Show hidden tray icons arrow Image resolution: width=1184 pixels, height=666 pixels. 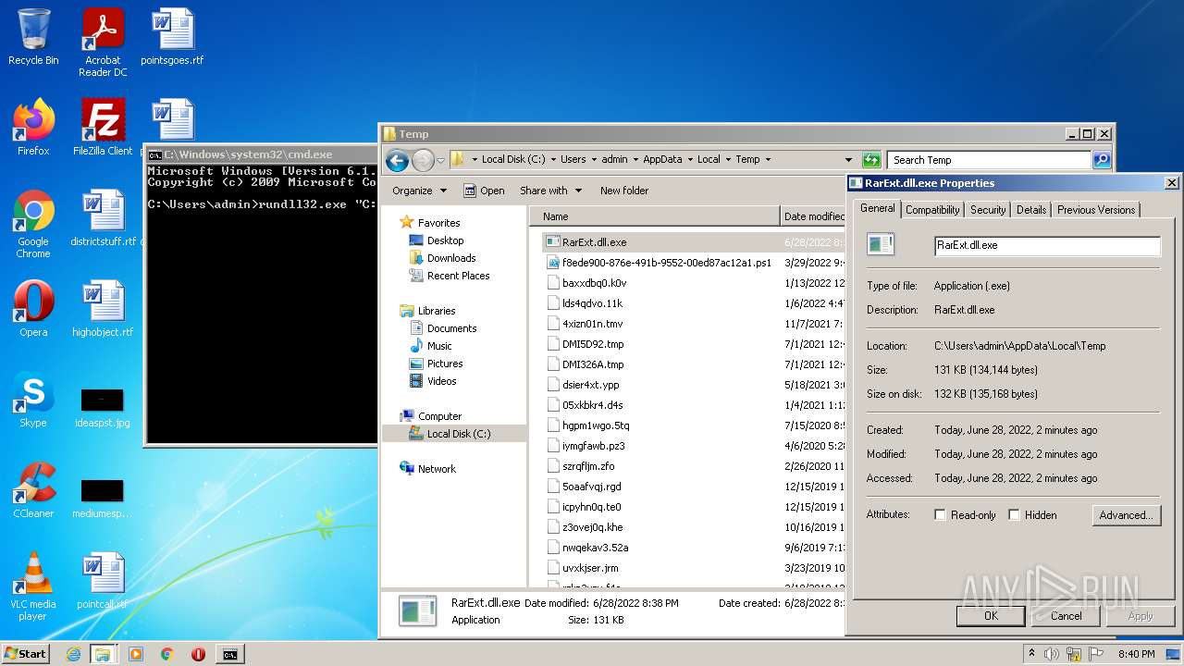click(x=1031, y=654)
